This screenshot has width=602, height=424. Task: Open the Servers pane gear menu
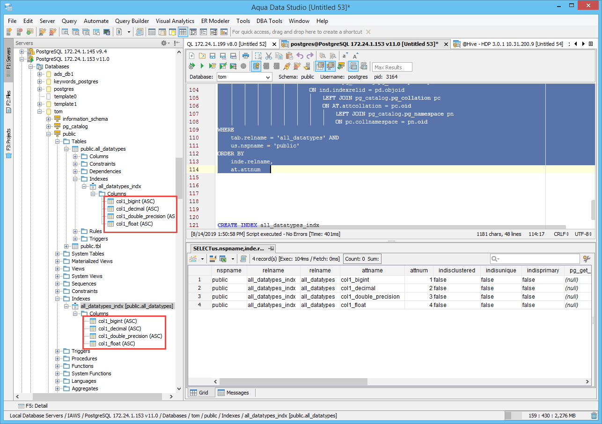coord(164,43)
